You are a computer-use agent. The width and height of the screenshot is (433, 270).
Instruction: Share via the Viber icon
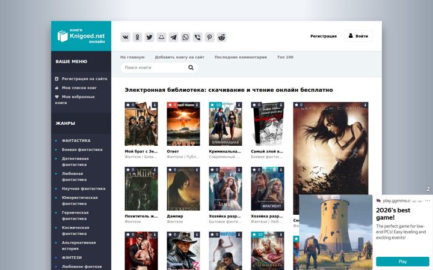click(x=197, y=37)
